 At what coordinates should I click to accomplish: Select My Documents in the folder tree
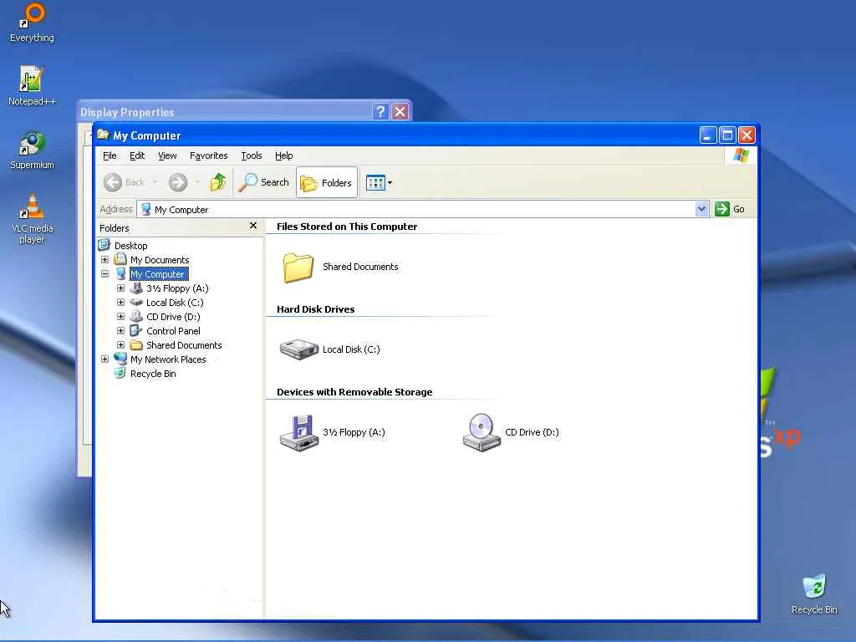(160, 260)
